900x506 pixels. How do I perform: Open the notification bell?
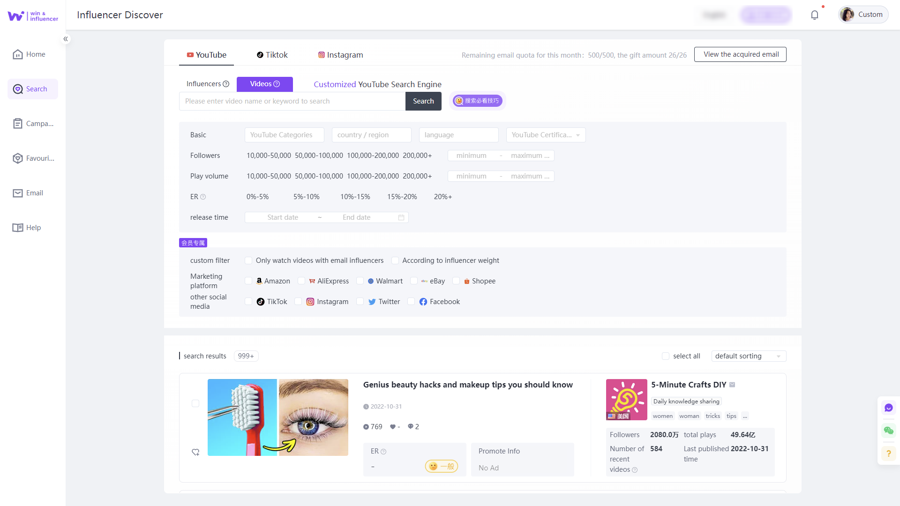coord(815,15)
